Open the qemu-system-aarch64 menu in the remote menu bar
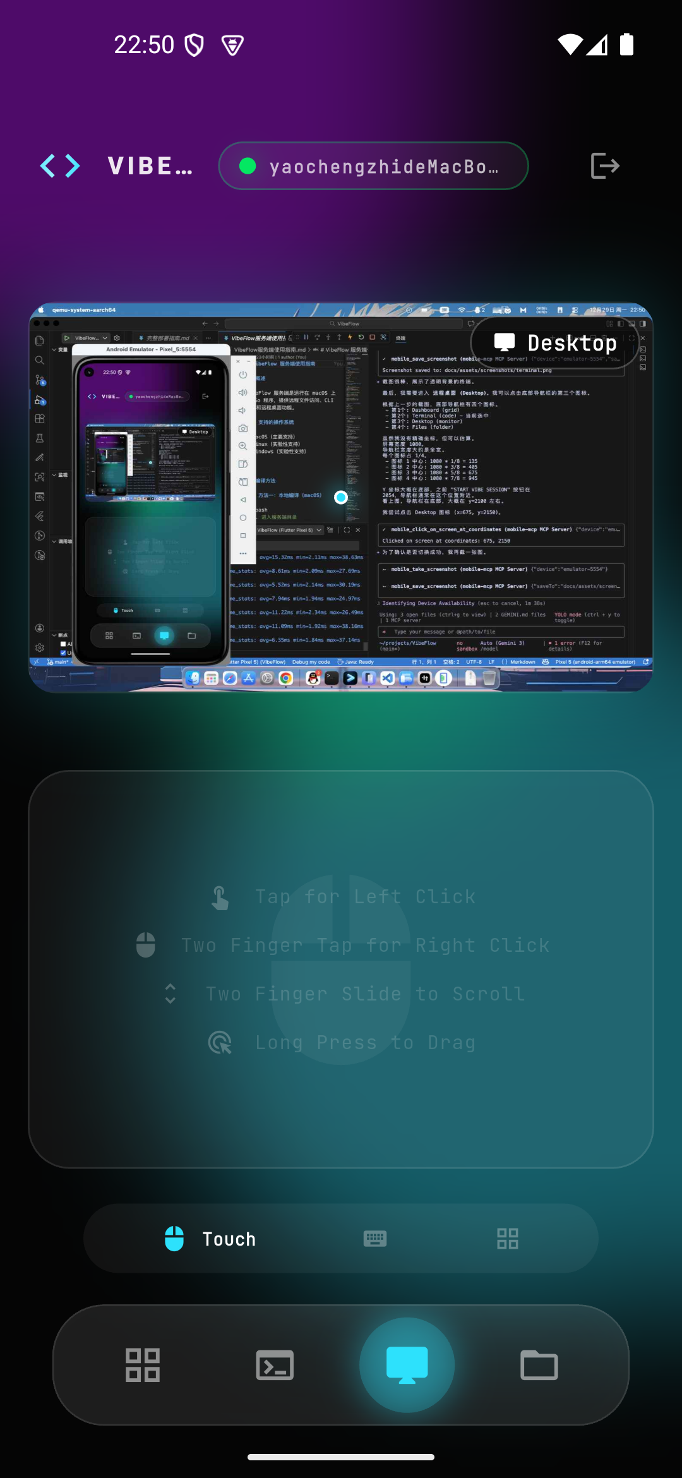The height and width of the screenshot is (1478, 682). [84, 310]
